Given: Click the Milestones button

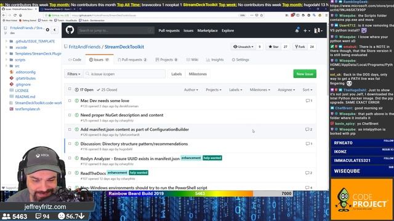Looking at the screenshot, I should 198,74.
